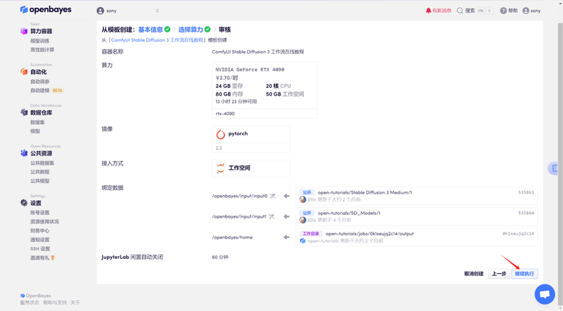This screenshot has width=563, height=311.
Task: Click the 数据仓库 sidebar icon
Action: [x=24, y=113]
